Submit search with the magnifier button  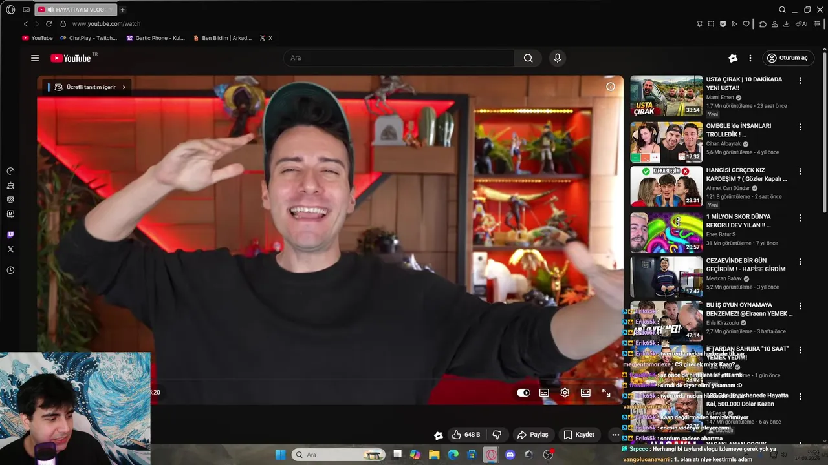(528, 58)
